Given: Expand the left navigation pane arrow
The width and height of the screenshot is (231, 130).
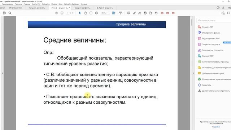Looking at the screenshot, I should click(x=3, y=73).
